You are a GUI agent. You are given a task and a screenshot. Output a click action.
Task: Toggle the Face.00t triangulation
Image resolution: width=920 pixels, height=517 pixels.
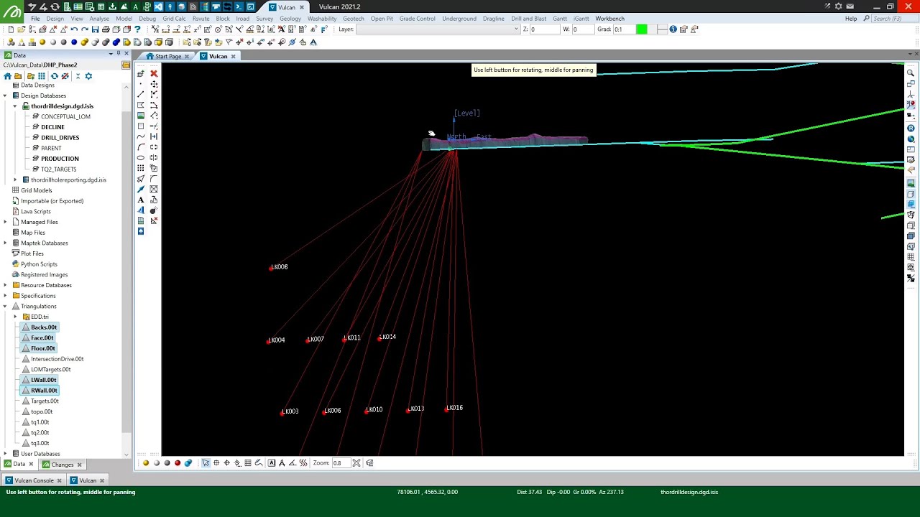(x=42, y=337)
